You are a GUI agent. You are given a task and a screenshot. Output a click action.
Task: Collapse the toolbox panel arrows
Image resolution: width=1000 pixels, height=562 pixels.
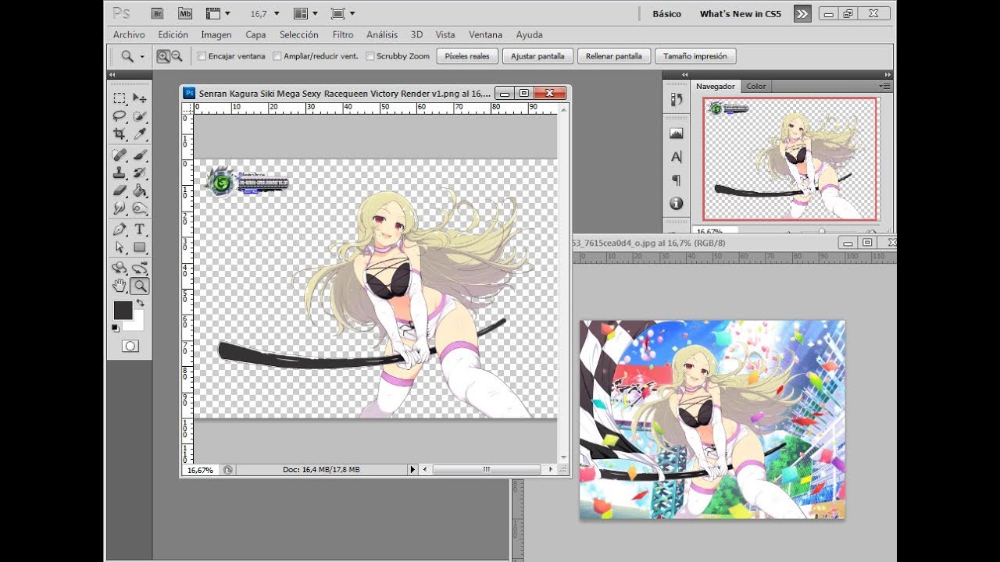112,74
